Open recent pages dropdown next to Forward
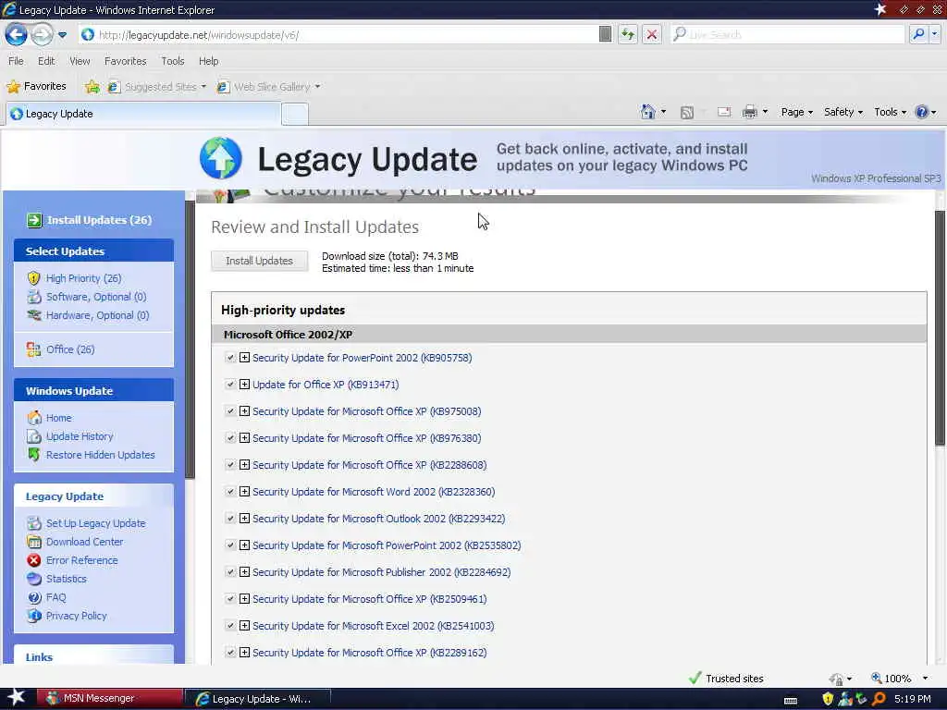Screen dimensions: 947x710 tap(62, 35)
